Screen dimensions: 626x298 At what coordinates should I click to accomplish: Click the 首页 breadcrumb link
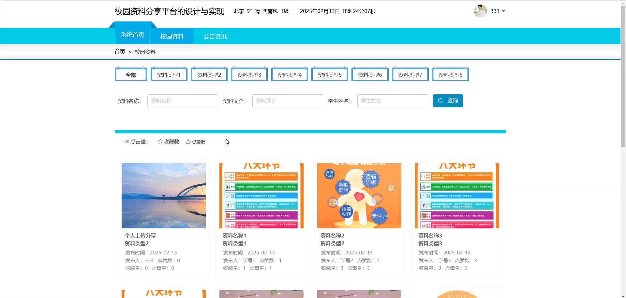click(120, 52)
